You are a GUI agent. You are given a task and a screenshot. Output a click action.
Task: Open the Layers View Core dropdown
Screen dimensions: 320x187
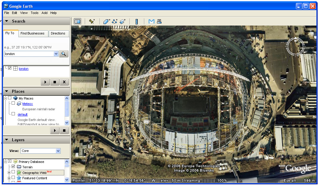tap(58, 151)
